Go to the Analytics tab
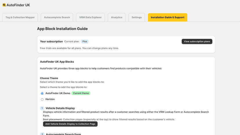This screenshot has height=135, width=240. pyautogui.click(x=117, y=17)
